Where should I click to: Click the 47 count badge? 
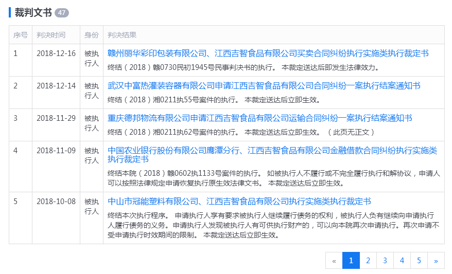[x=61, y=12]
